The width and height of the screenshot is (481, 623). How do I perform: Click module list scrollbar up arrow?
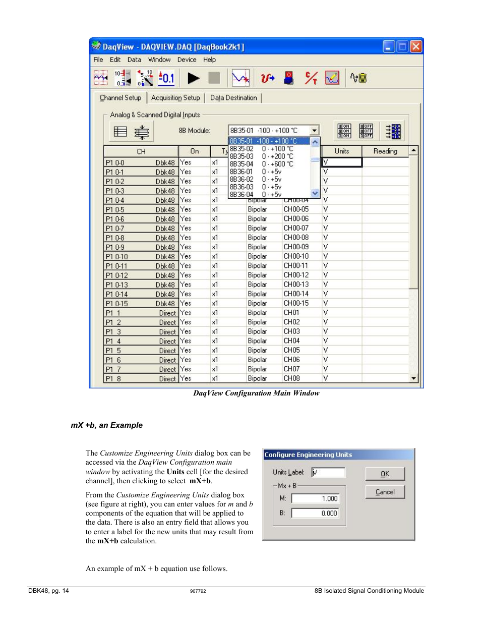[315, 142]
